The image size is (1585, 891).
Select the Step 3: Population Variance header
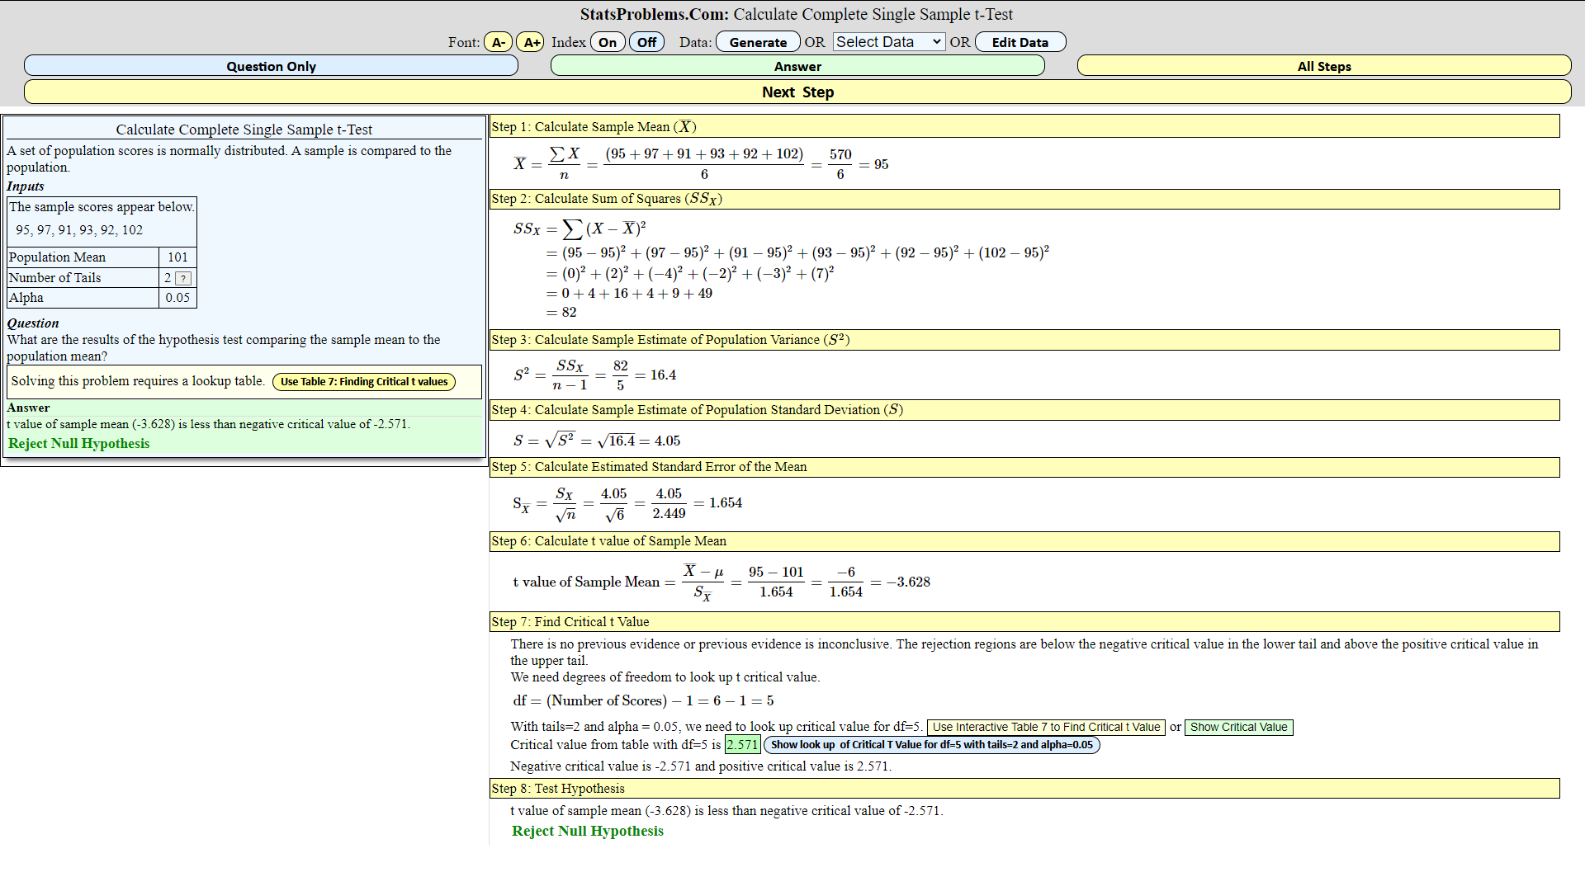[1024, 340]
